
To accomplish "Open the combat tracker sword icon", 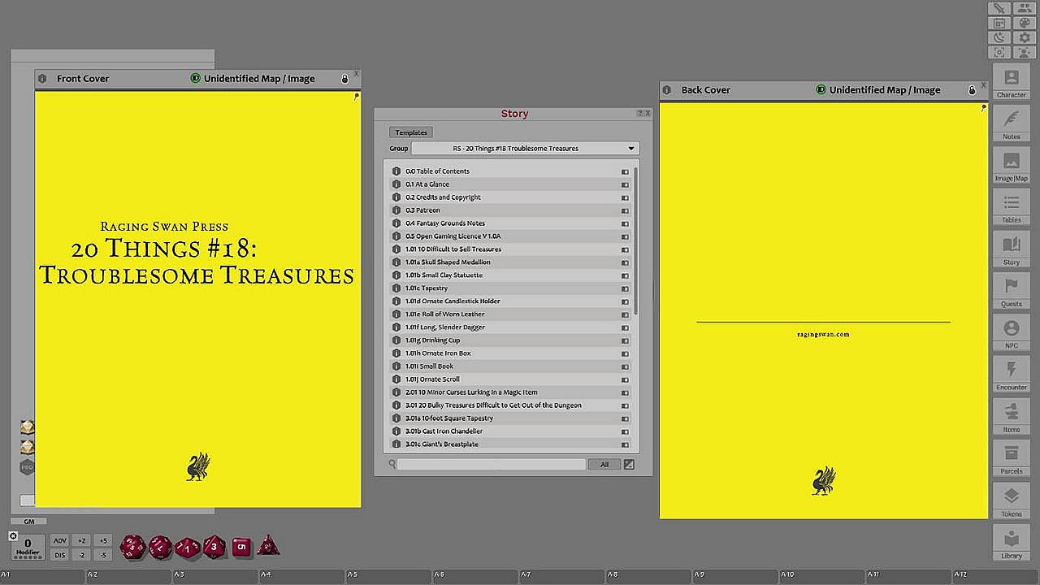I will point(999,8).
